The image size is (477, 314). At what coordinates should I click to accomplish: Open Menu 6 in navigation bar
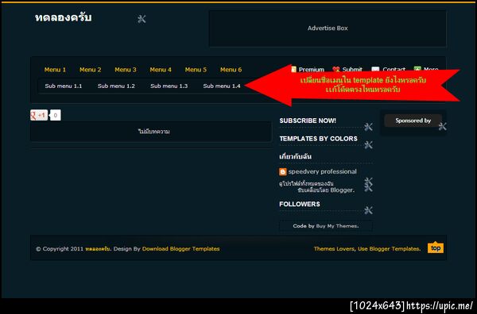[x=231, y=70]
